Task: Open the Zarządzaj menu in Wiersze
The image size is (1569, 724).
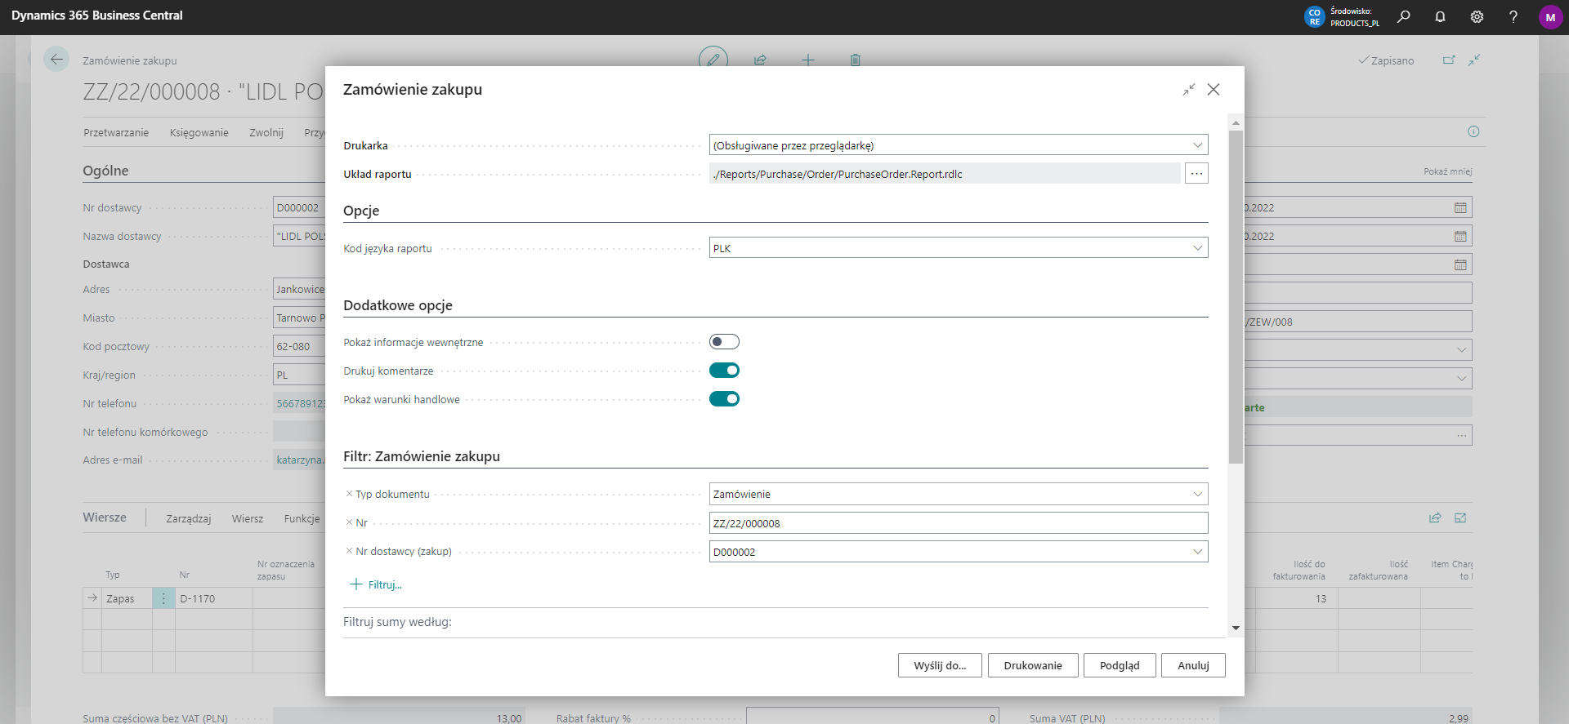Action: (x=189, y=518)
